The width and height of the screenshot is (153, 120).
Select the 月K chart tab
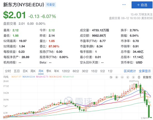(41, 71)
